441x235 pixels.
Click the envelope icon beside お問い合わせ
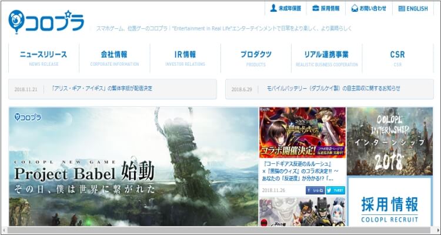[x=355, y=8]
